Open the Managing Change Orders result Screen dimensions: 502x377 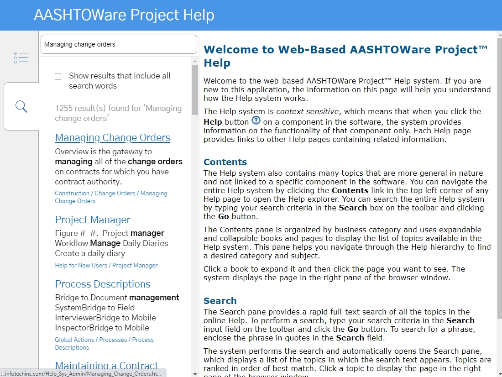[x=112, y=137]
